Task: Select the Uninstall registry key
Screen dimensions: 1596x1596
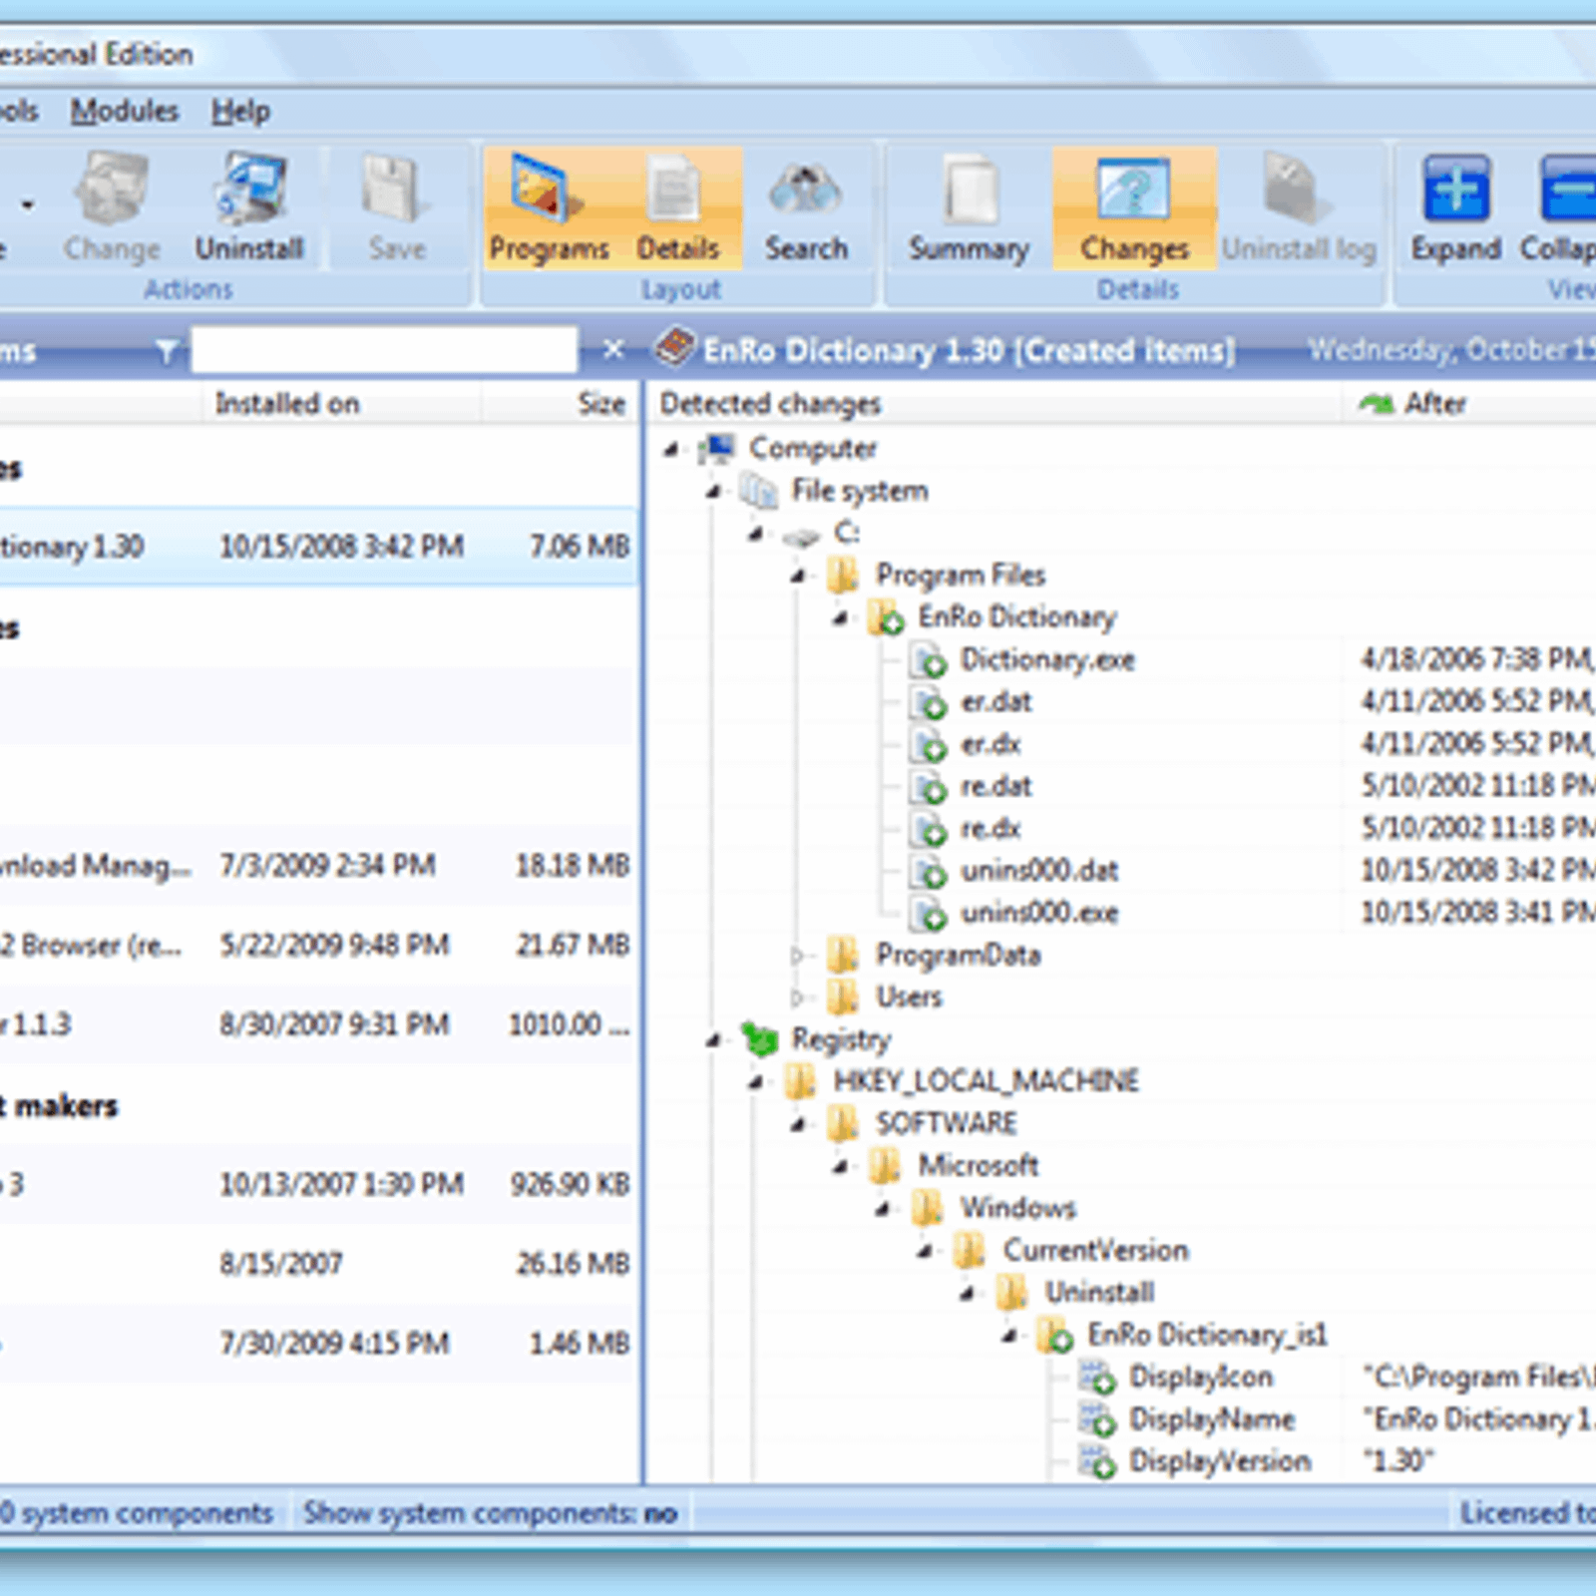Action: [1099, 1293]
